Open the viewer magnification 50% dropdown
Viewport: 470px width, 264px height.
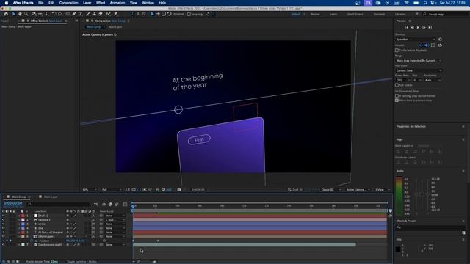(x=90, y=190)
